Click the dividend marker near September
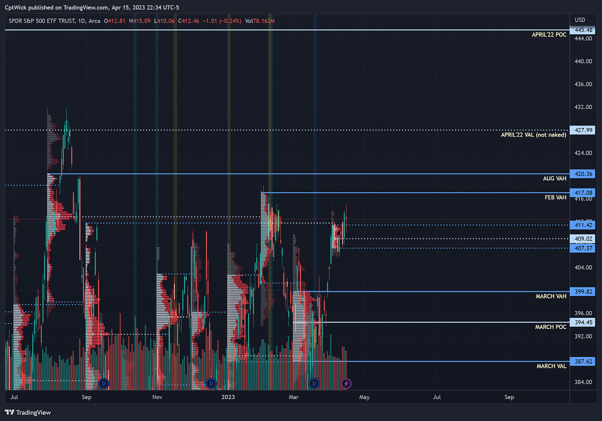The image size is (602, 421). point(104,384)
